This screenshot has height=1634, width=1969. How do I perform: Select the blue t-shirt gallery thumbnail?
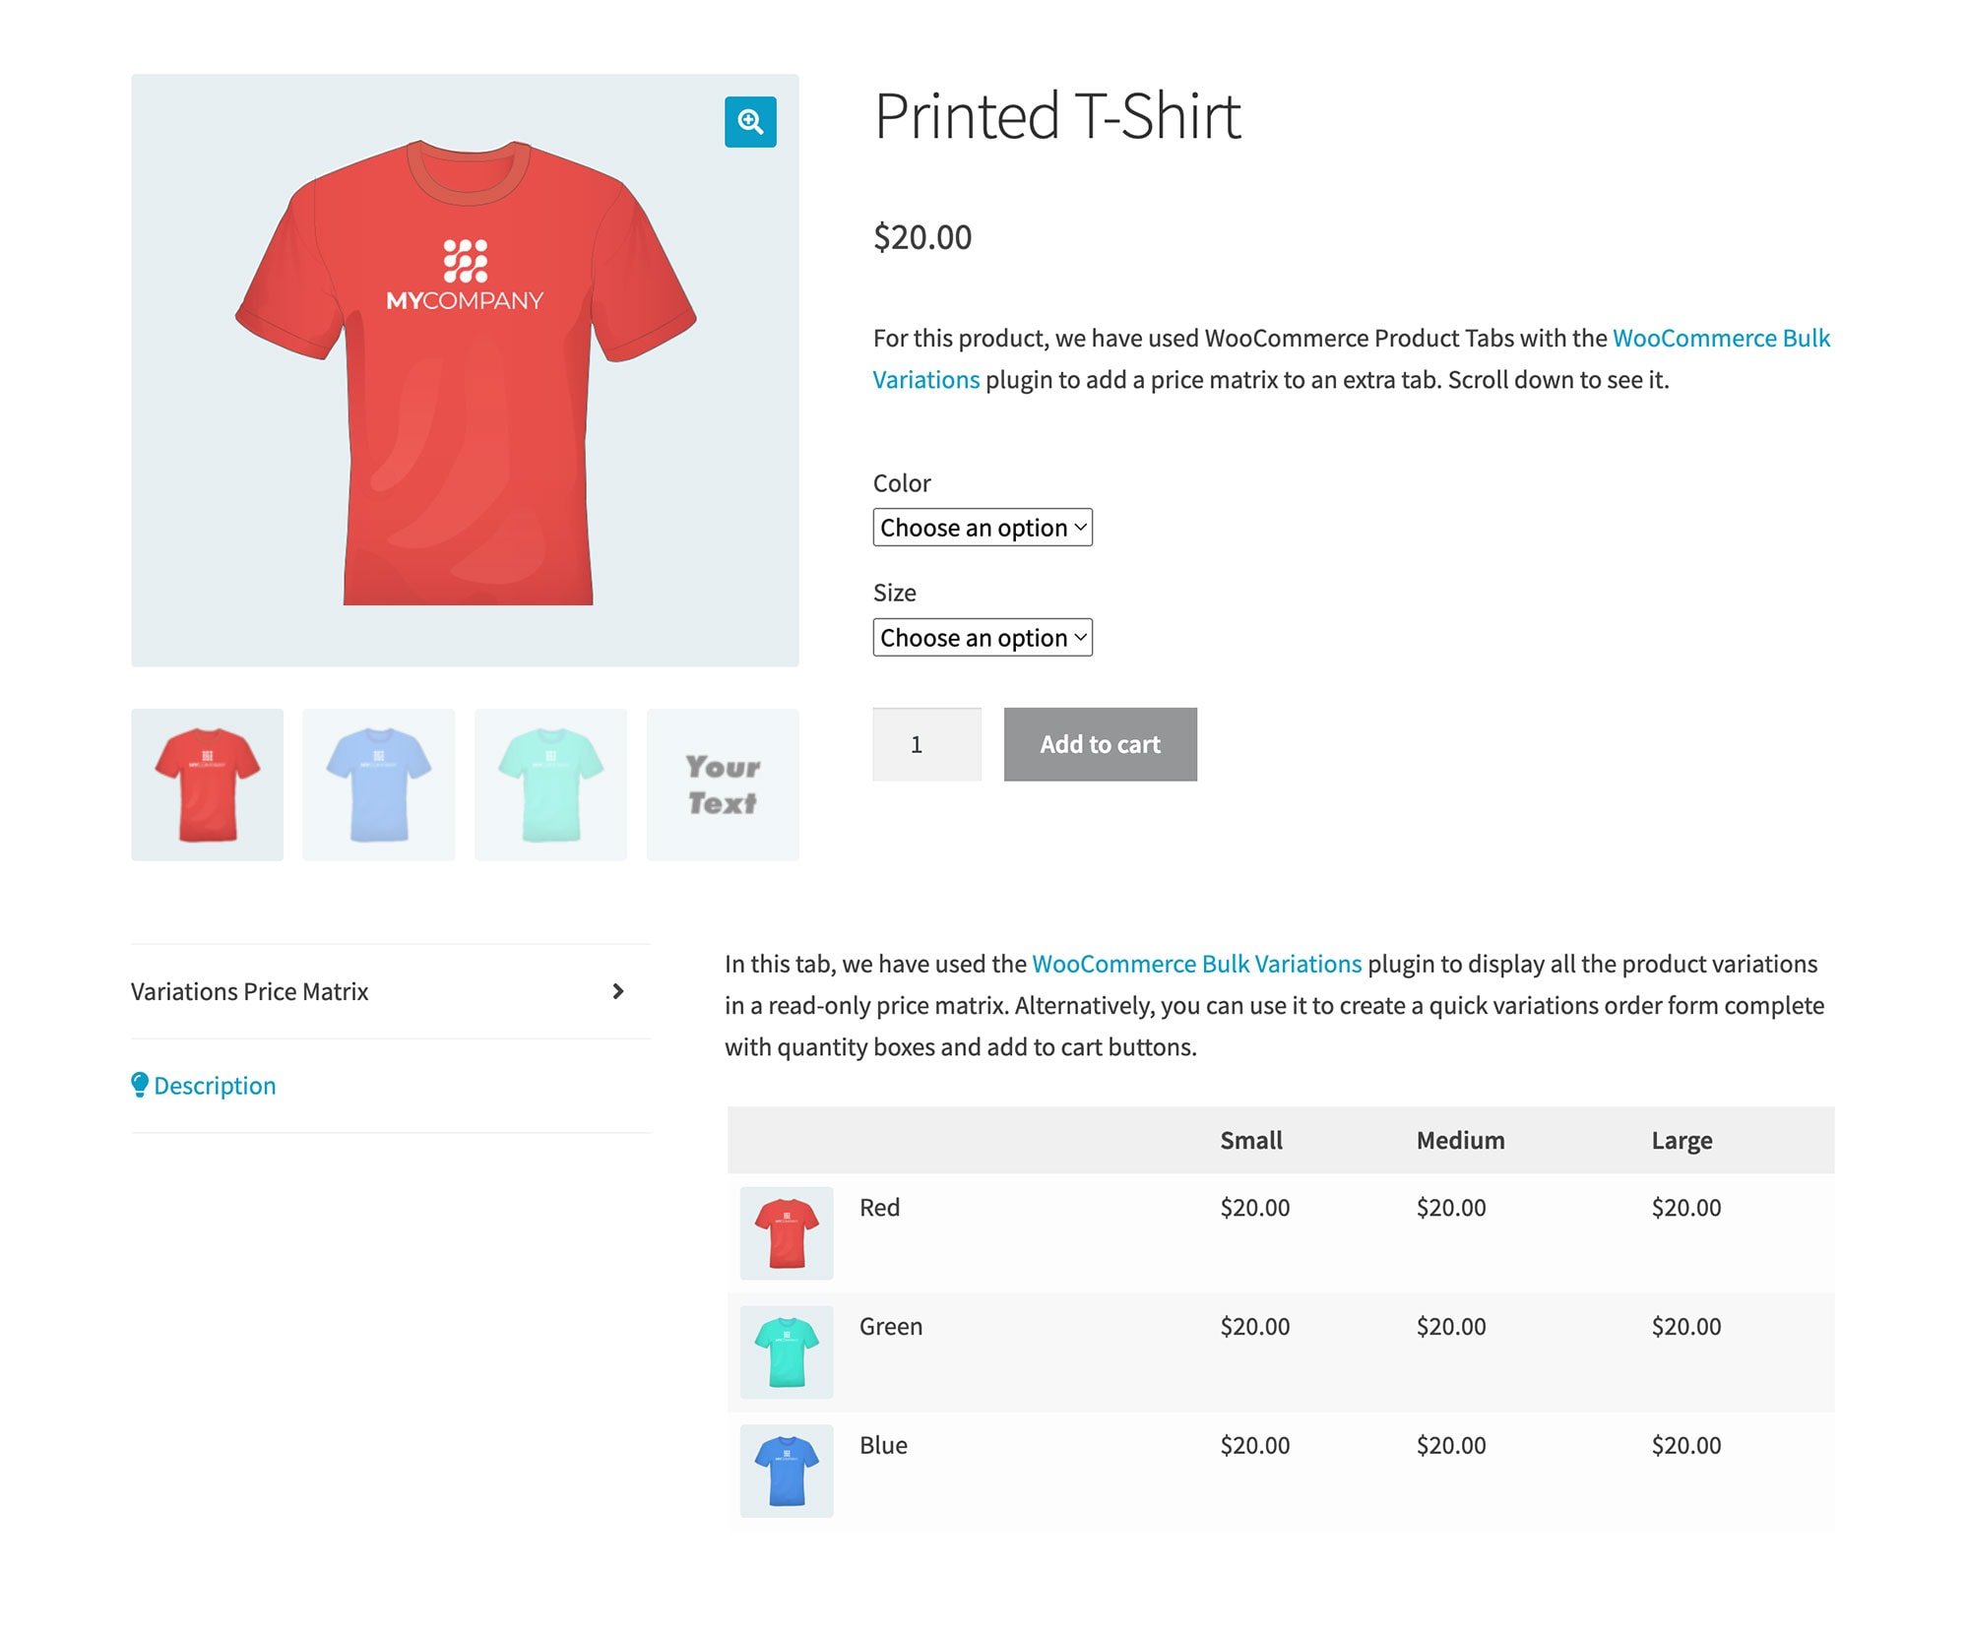pyautogui.click(x=379, y=785)
